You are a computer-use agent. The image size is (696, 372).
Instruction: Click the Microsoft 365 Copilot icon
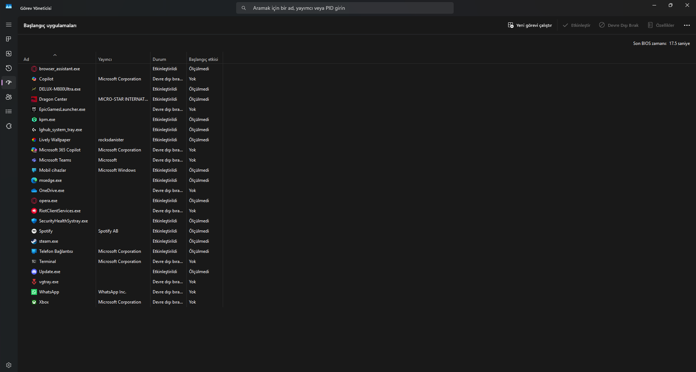pyautogui.click(x=34, y=150)
